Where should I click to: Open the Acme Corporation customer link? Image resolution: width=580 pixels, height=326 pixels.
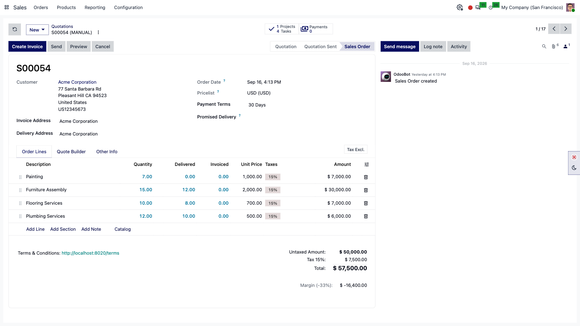[x=77, y=82]
